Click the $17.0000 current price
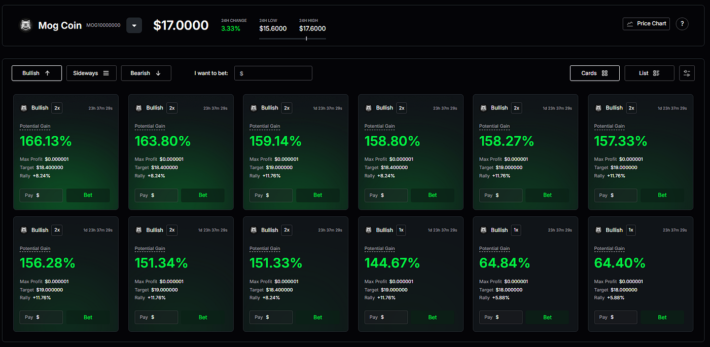 (x=181, y=25)
